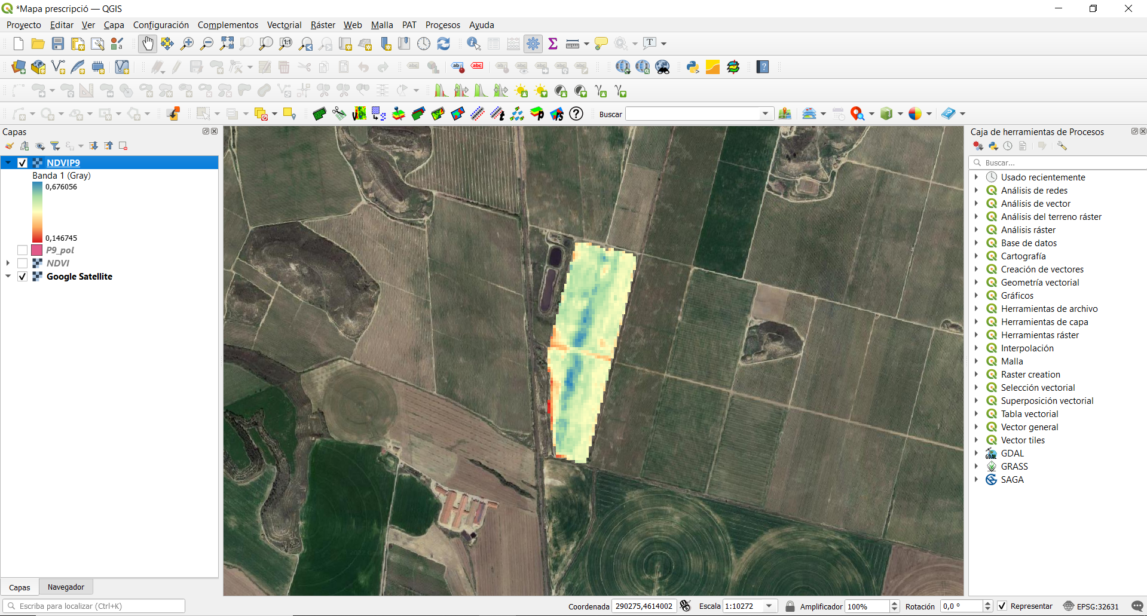1147x616 pixels.
Task: Select the Herramientas ráster entry
Action: click(1040, 335)
